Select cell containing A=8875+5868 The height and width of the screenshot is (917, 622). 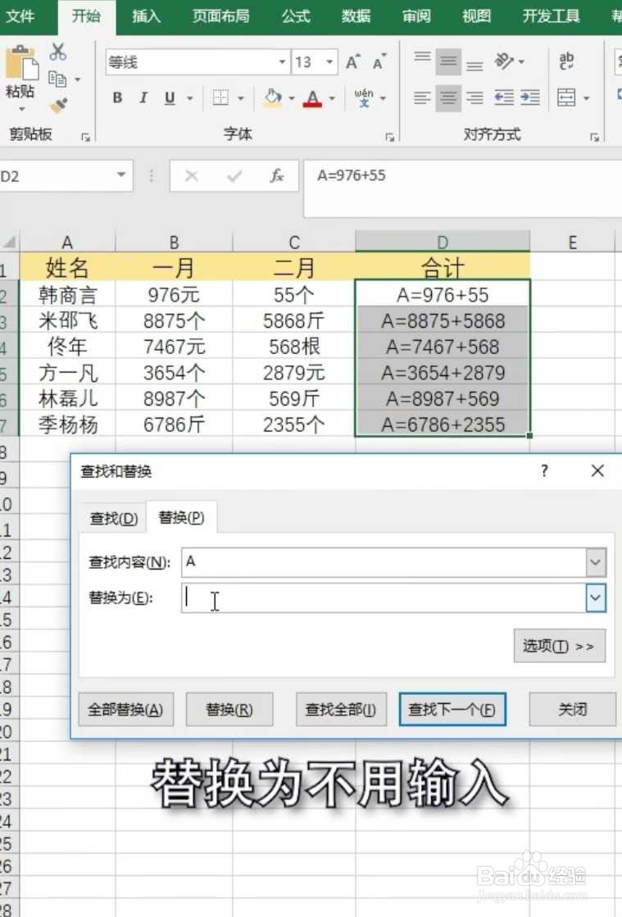(x=443, y=320)
